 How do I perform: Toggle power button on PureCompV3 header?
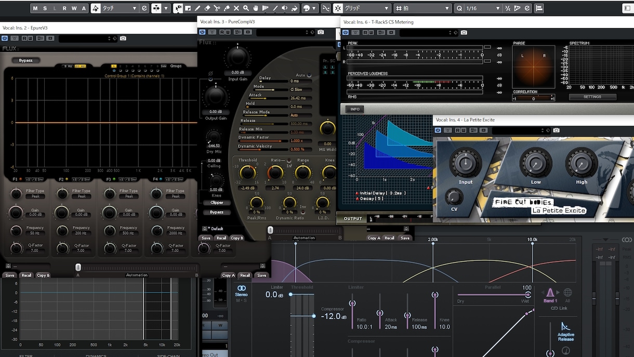tap(202, 32)
